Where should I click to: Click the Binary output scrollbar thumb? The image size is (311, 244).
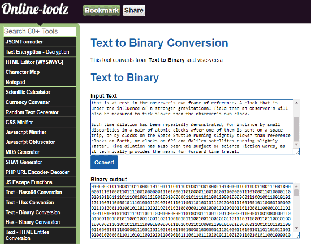296,193
